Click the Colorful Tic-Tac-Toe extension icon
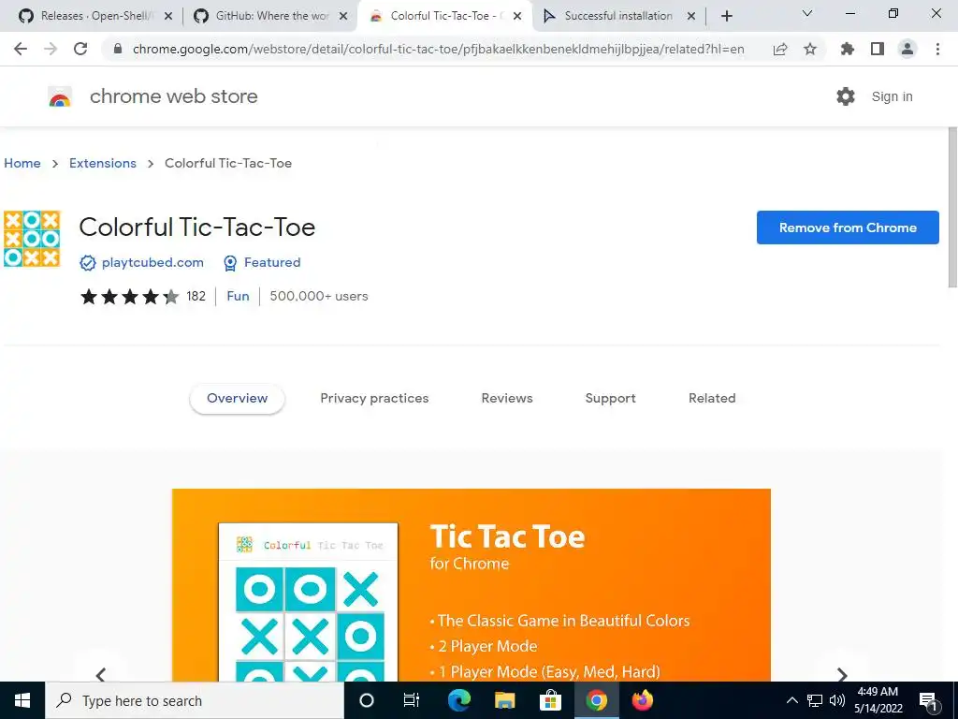 pyautogui.click(x=32, y=239)
